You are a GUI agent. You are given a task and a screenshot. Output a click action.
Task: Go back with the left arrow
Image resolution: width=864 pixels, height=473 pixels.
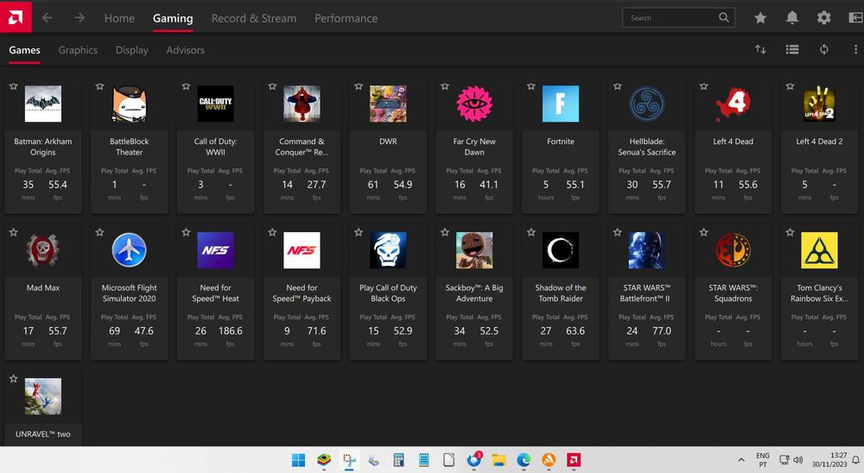click(x=48, y=17)
